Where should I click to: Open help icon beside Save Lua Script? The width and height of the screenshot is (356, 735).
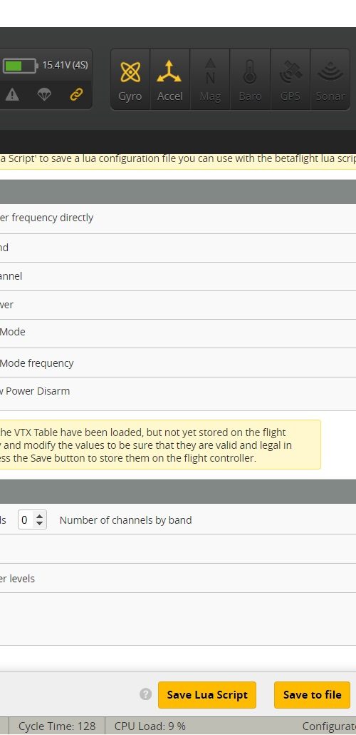pyautogui.click(x=145, y=694)
